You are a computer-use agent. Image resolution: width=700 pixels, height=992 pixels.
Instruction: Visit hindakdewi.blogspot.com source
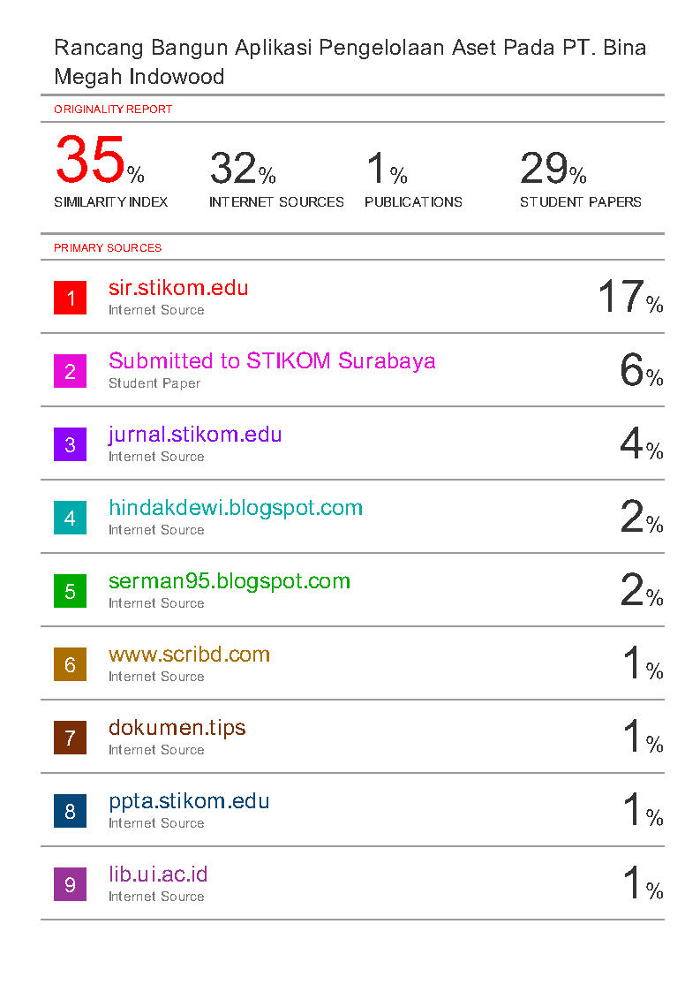click(236, 508)
